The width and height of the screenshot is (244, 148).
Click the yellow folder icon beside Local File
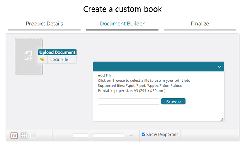(42, 59)
